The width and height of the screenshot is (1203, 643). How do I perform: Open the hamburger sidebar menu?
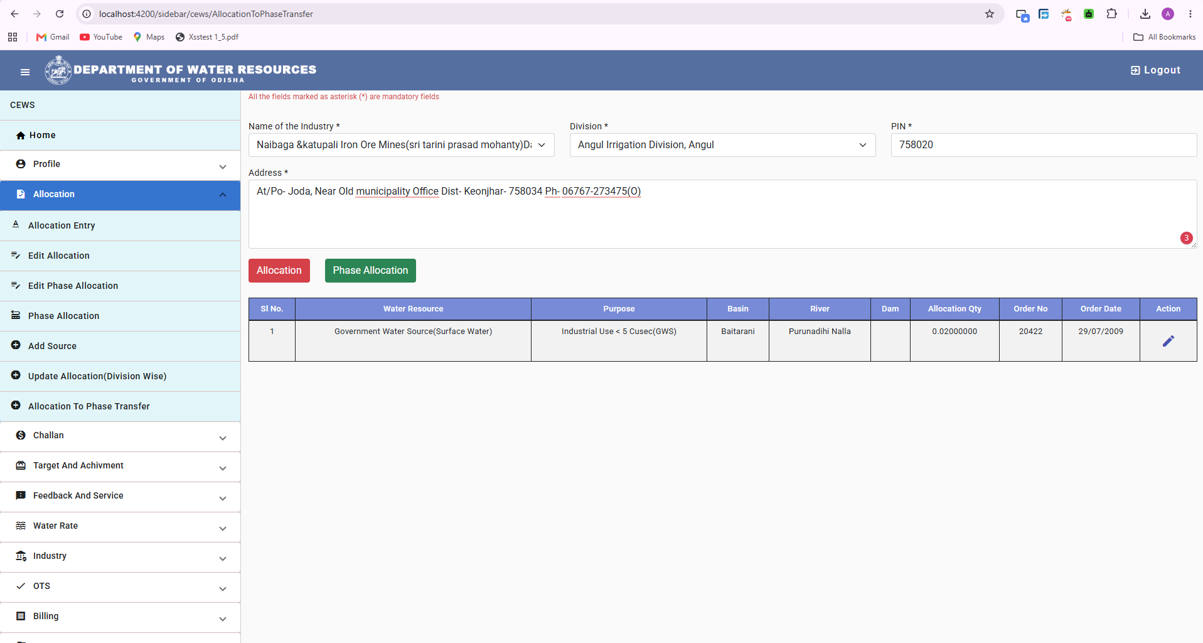click(x=25, y=72)
